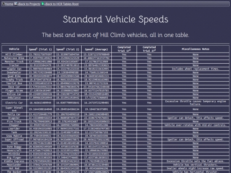The width and height of the screenshot is (231, 173).
Task: Open the Home link
Action: coord(9,4)
